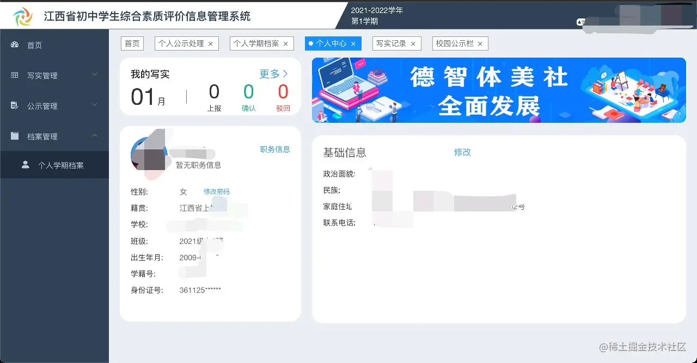Viewport: 697px width, 363px height.
Task: Select the 首页 tab
Action: point(132,43)
